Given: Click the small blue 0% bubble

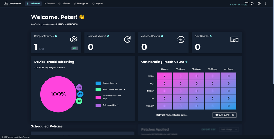Looking at the screenshot, I should [80, 94].
